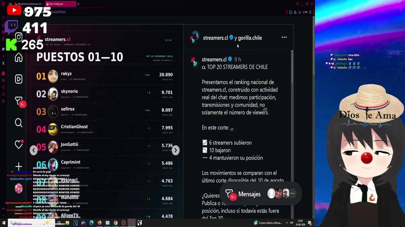Image resolution: width=405 pixels, height=227 pixels.
Task: Click the CristianGhost avatar thumbnail
Action: (x=53, y=129)
